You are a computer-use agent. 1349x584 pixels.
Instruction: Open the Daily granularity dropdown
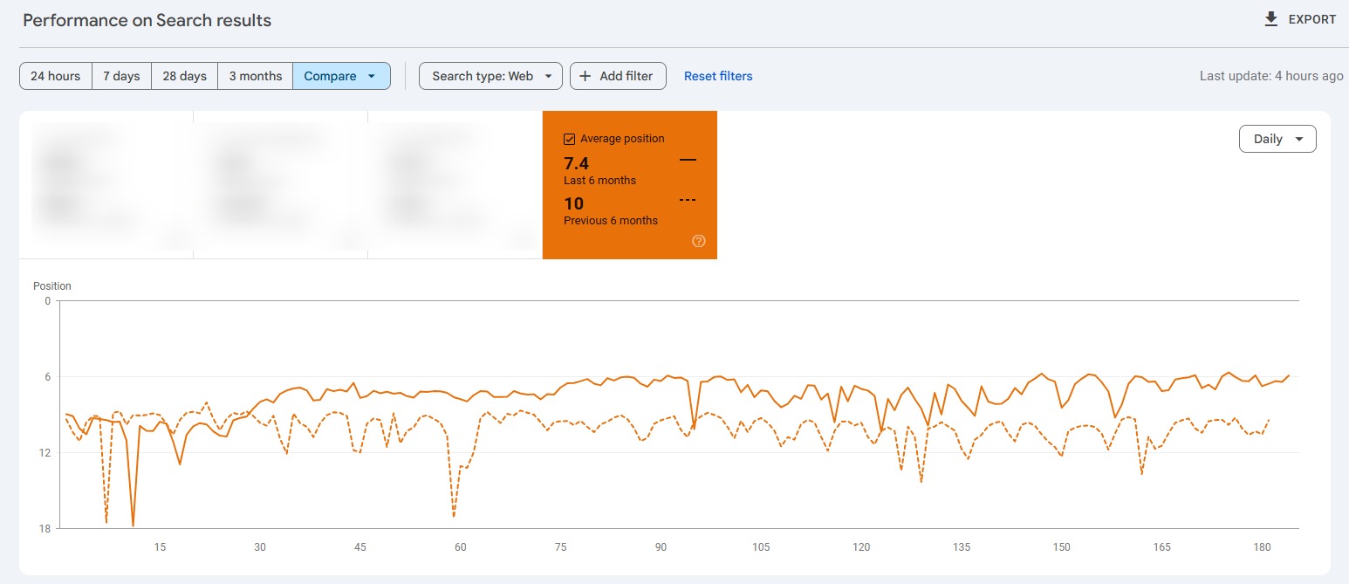[1277, 139]
